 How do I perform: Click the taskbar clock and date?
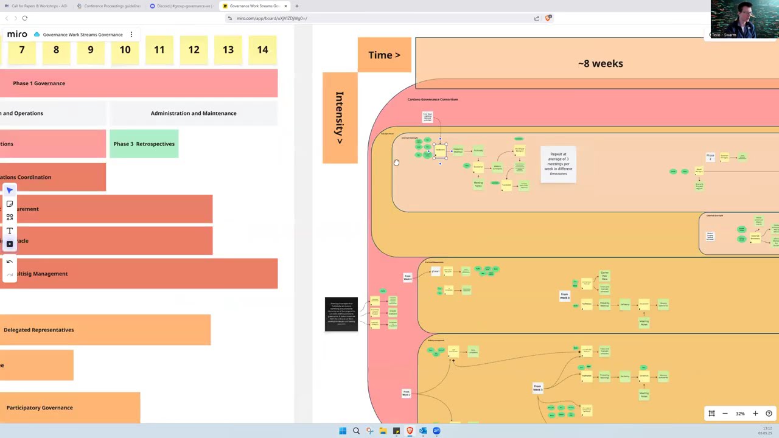click(x=765, y=431)
